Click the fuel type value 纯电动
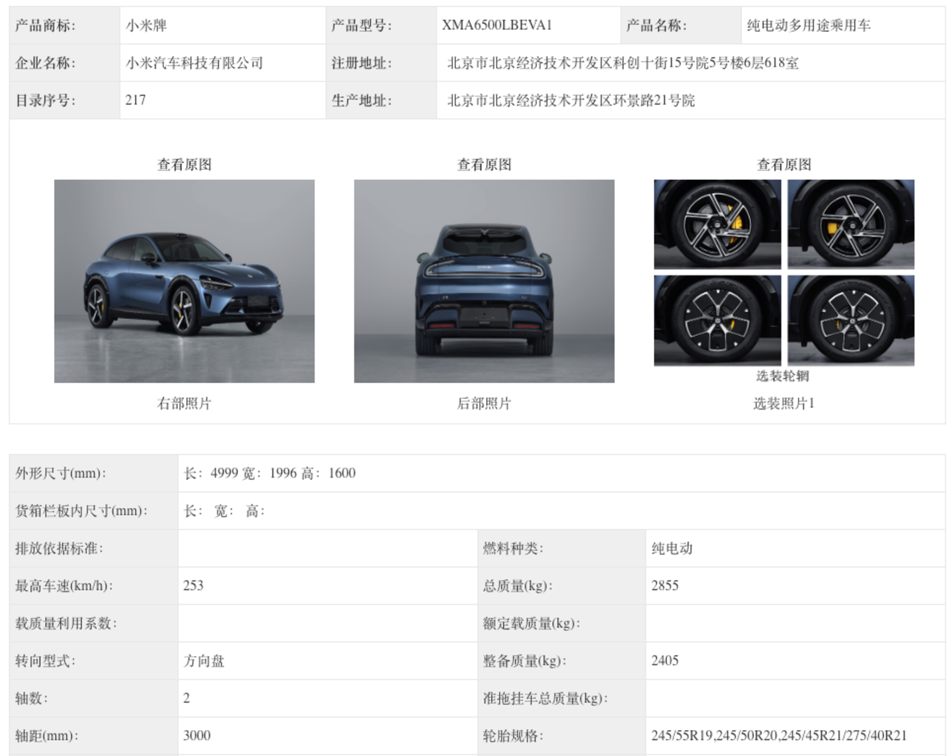The height and width of the screenshot is (756, 952). (672, 548)
